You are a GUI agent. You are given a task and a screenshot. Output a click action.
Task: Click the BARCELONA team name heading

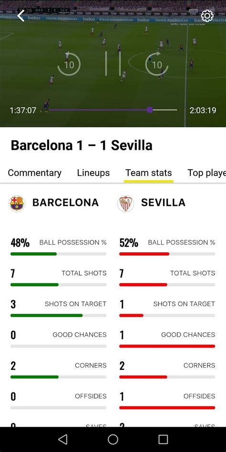pyautogui.click(x=66, y=203)
